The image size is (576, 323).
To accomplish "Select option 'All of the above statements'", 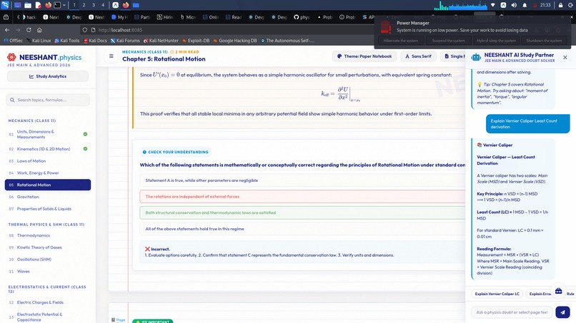I will point(302,229).
